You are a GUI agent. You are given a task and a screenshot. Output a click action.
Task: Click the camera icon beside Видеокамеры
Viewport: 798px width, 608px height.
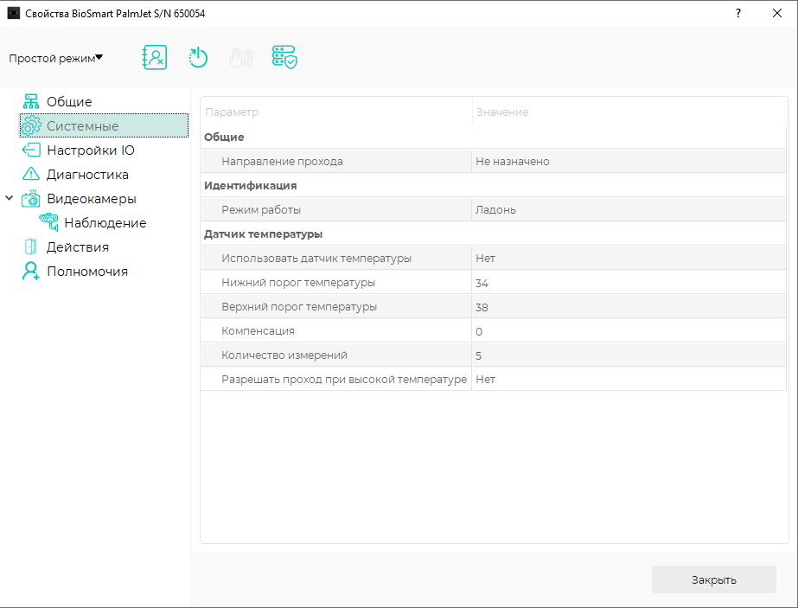click(31, 199)
